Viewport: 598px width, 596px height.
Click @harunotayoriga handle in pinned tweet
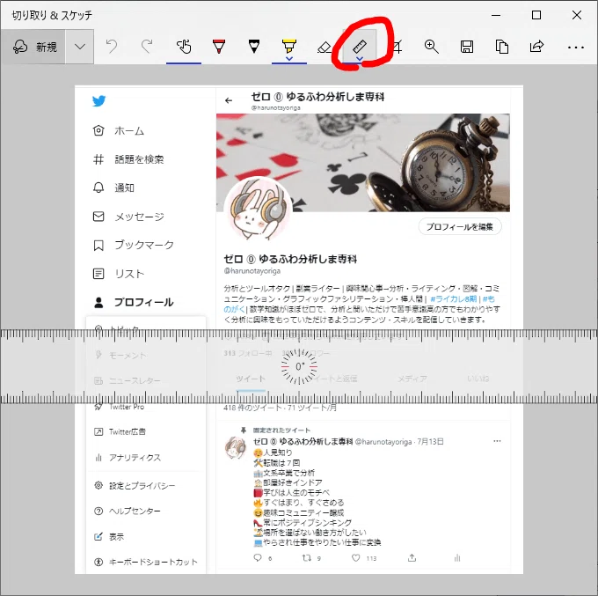pyautogui.click(x=383, y=442)
